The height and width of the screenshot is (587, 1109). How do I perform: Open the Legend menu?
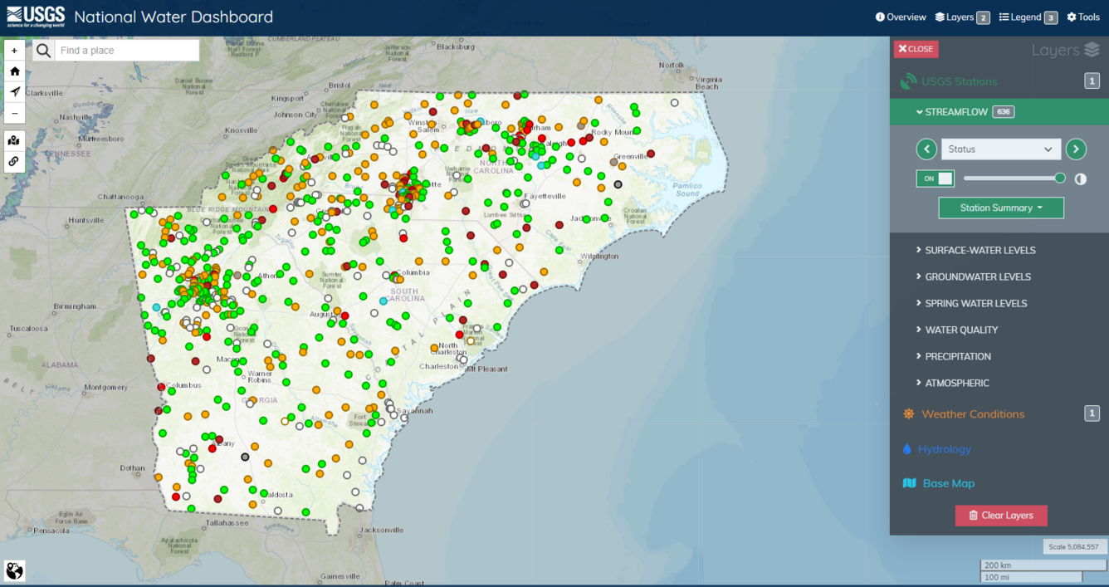(1028, 17)
